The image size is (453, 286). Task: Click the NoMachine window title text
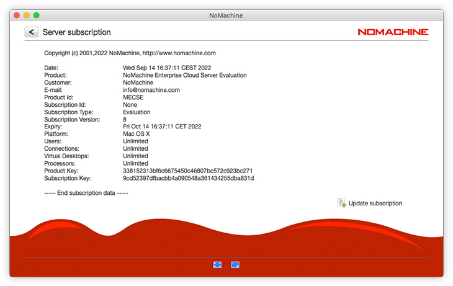click(x=226, y=15)
